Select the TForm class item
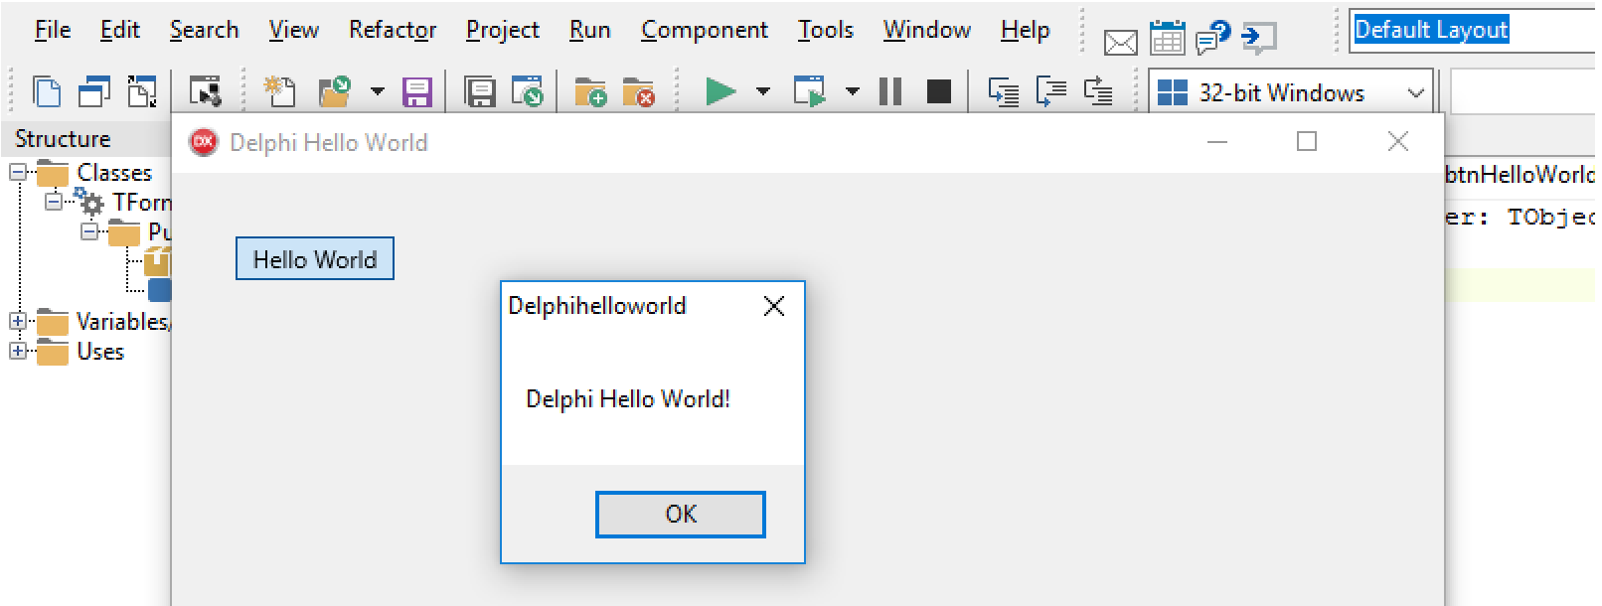Viewport: 1602px width, 606px height. [124, 203]
